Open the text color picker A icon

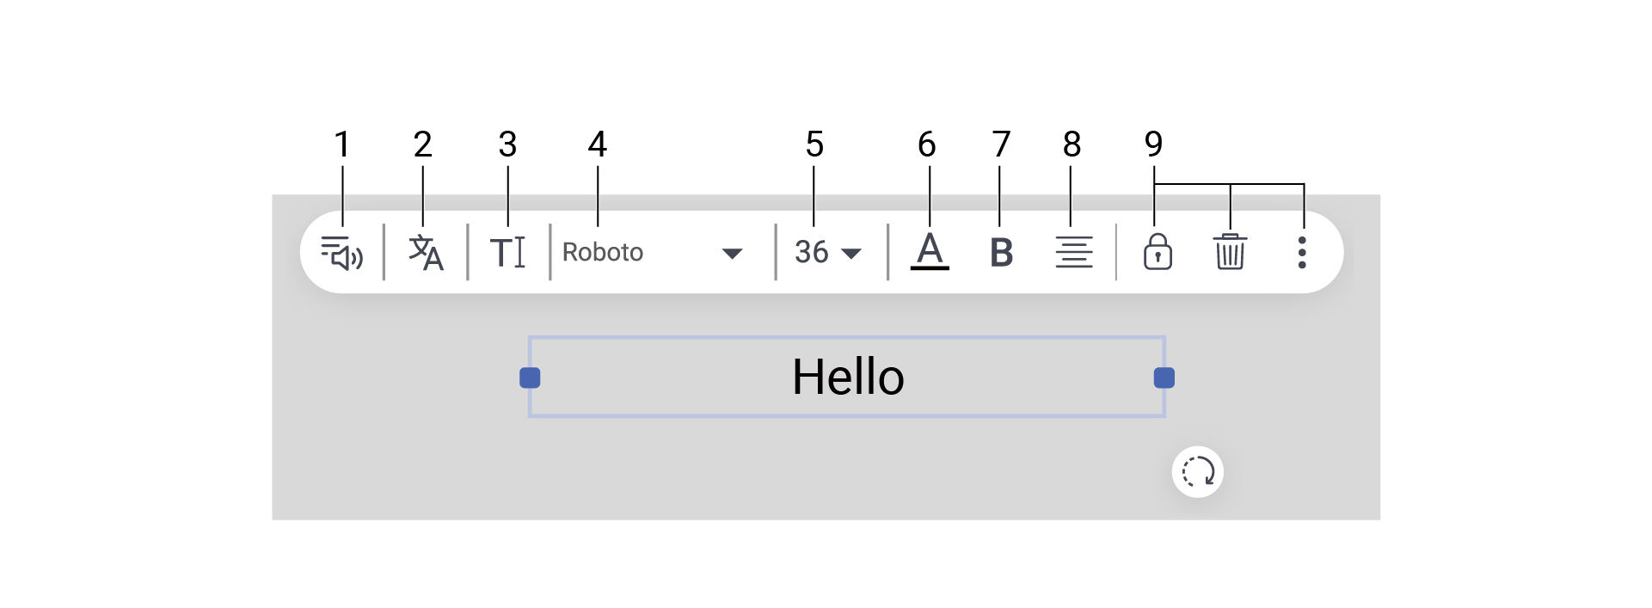pyautogui.click(x=930, y=249)
